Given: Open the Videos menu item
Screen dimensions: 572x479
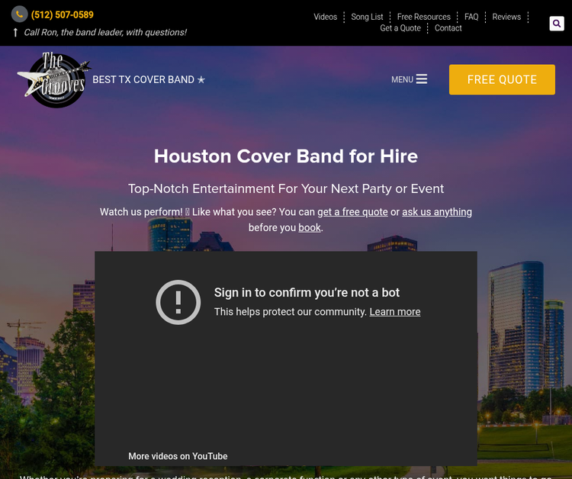Looking at the screenshot, I should click(325, 17).
